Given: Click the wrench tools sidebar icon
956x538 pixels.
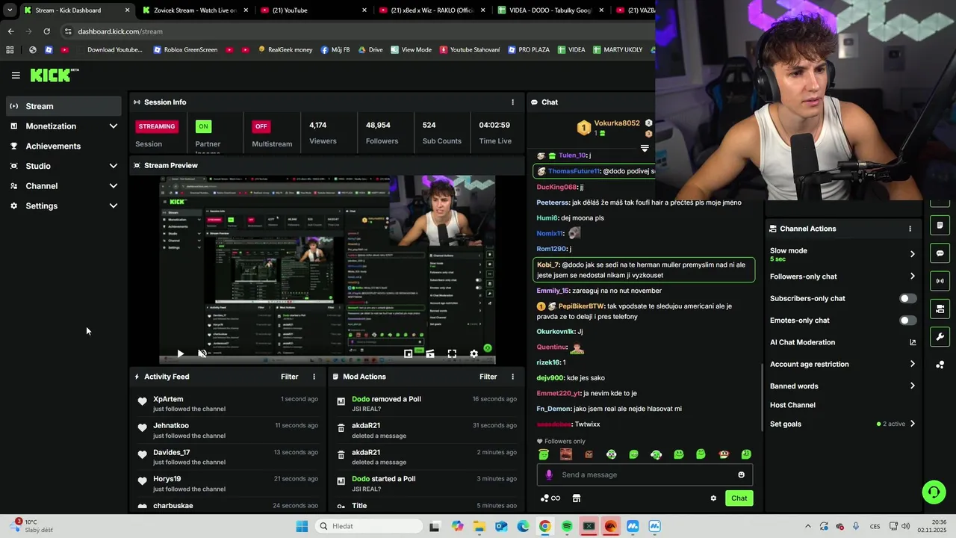Looking at the screenshot, I should click(x=940, y=336).
